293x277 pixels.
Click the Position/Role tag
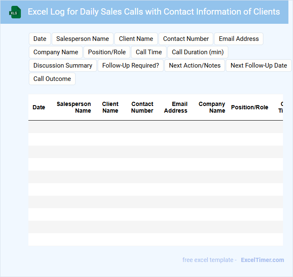[106, 52]
